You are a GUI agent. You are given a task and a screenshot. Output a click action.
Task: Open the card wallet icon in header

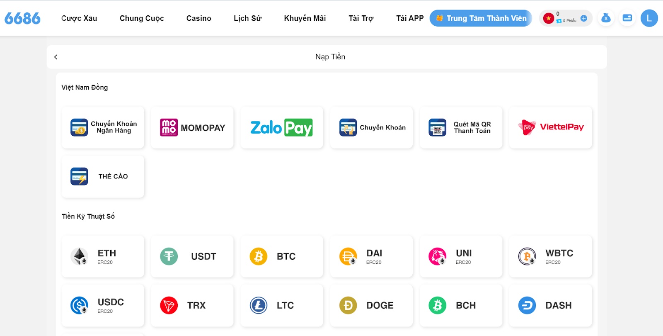[627, 18]
